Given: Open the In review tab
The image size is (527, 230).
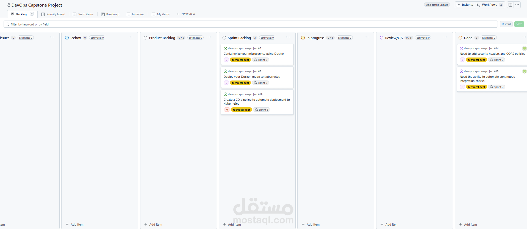Looking at the screenshot, I should click(x=135, y=14).
